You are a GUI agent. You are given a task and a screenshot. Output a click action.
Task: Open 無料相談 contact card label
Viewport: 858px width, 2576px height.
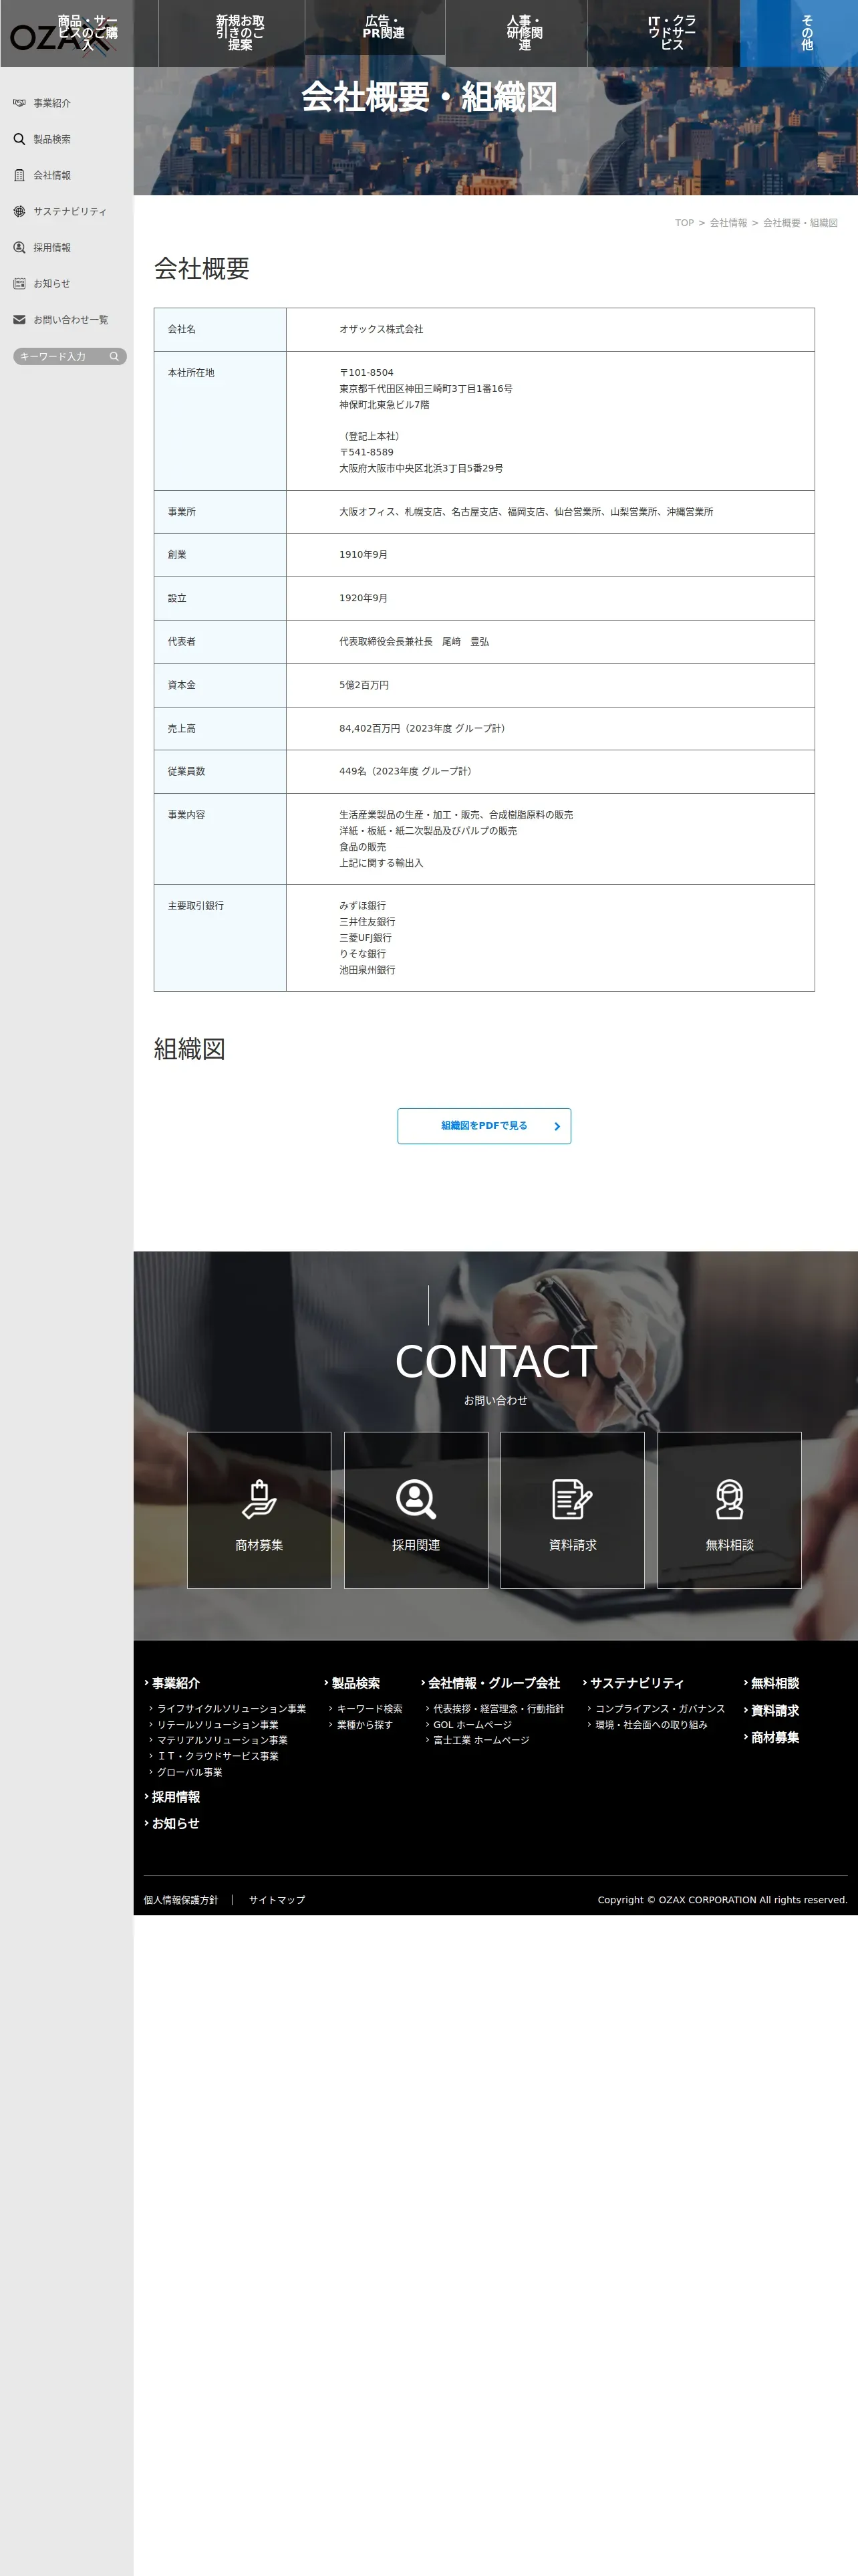(729, 1545)
